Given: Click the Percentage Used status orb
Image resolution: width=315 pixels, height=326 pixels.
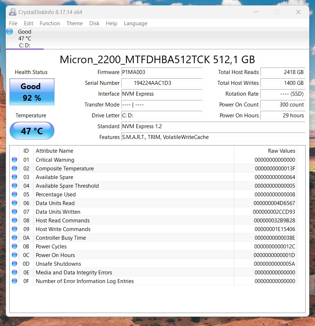Looking at the screenshot, I should click(14, 195).
